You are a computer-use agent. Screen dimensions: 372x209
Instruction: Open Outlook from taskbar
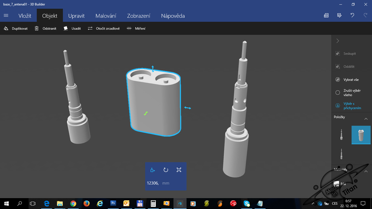point(126,204)
